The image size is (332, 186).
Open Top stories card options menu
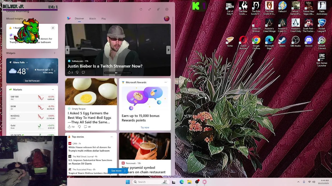[112, 137]
